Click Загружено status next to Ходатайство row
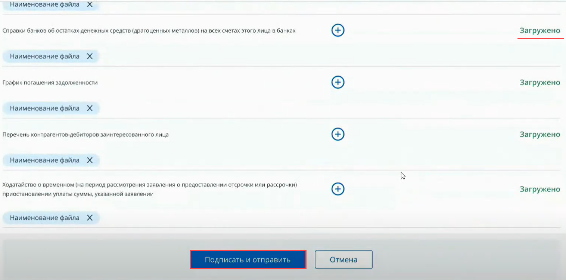This screenshot has height=280, width=566. tap(540, 189)
